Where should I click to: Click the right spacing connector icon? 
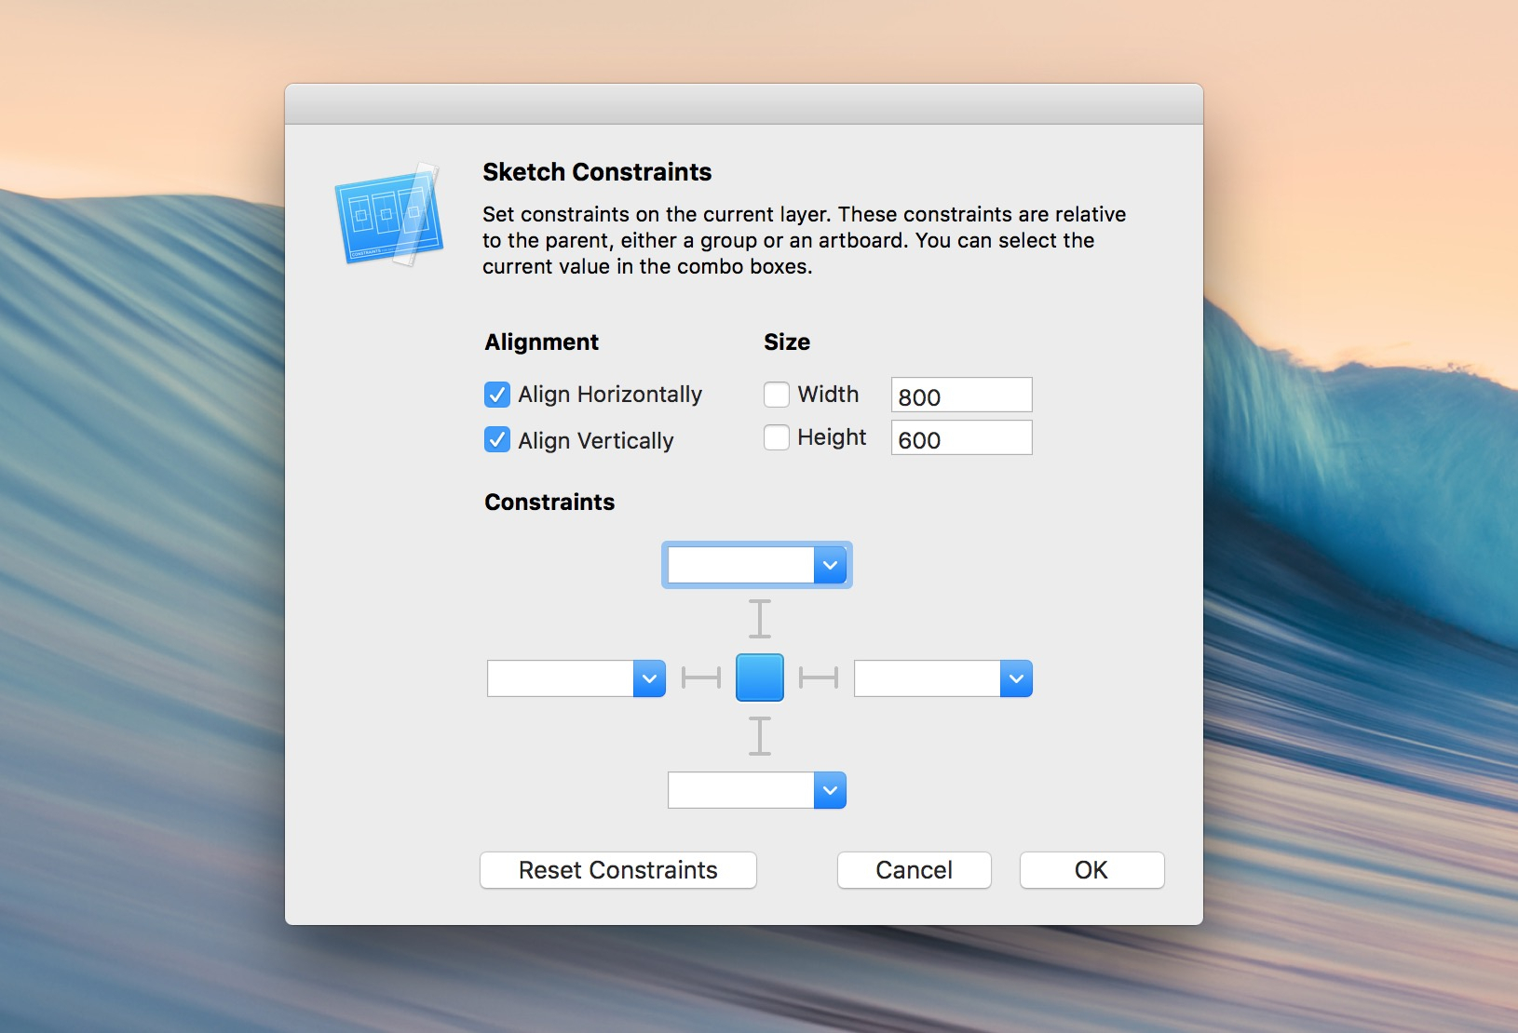(x=820, y=677)
